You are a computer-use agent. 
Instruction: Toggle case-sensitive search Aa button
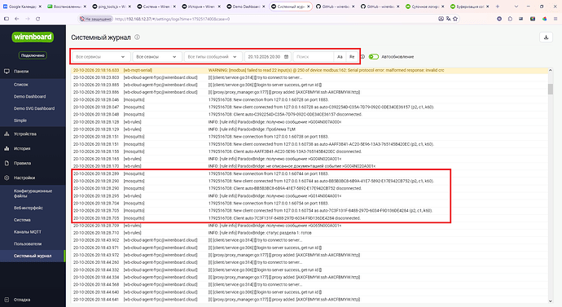pyautogui.click(x=340, y=57)
